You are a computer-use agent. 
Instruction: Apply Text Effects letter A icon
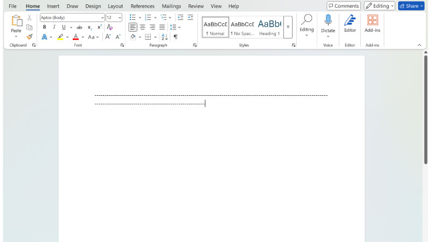click(x=44, y=37)
